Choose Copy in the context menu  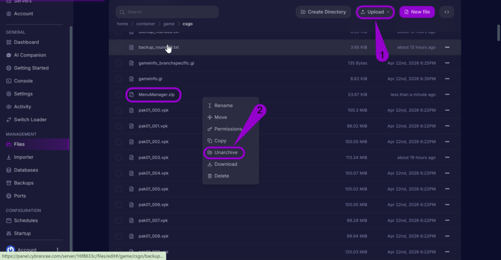tap(230, 141)
